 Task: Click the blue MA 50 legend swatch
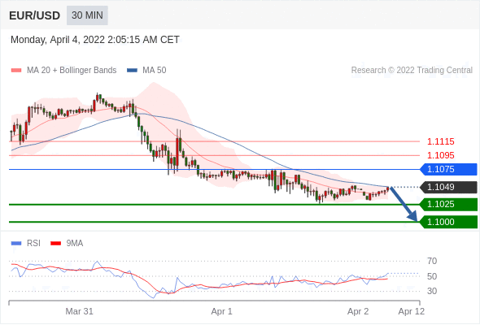(133, 71)
